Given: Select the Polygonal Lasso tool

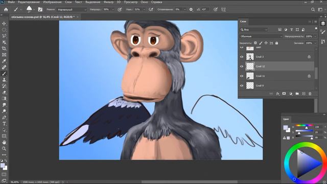Looking at the screenshot, I should 4,36.
